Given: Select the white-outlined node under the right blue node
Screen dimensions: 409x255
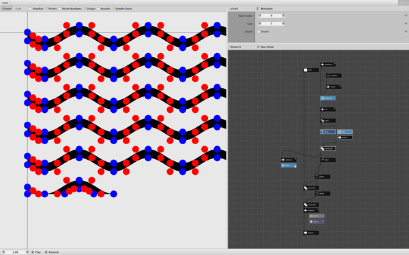Looking at the screenshot, I should point(345,137).
